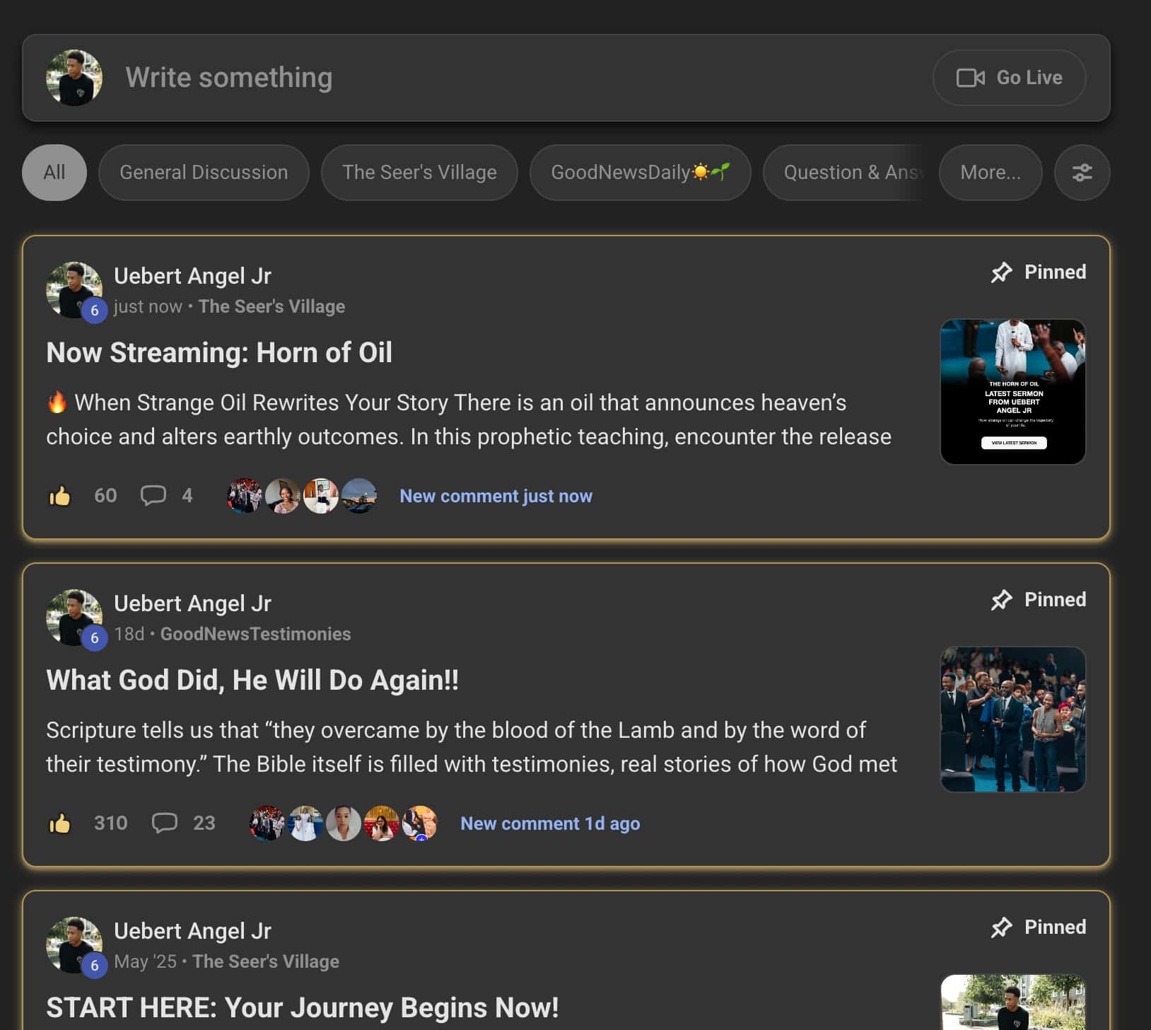Open Horn of Oil sermon thumbnail
Viewport: 1151px width, 1030px height.
pyautogui.click(x=1012, y=392)
